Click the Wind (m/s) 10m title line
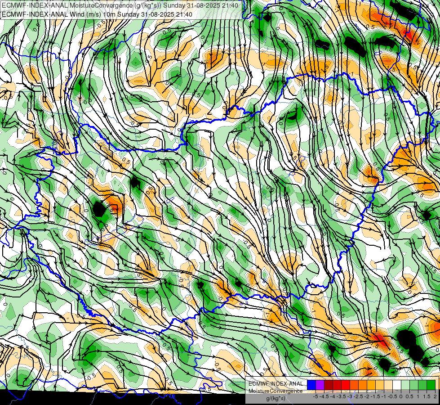Image resolution: width=440 pixels, height=405 pixels. tap(97, 14)
